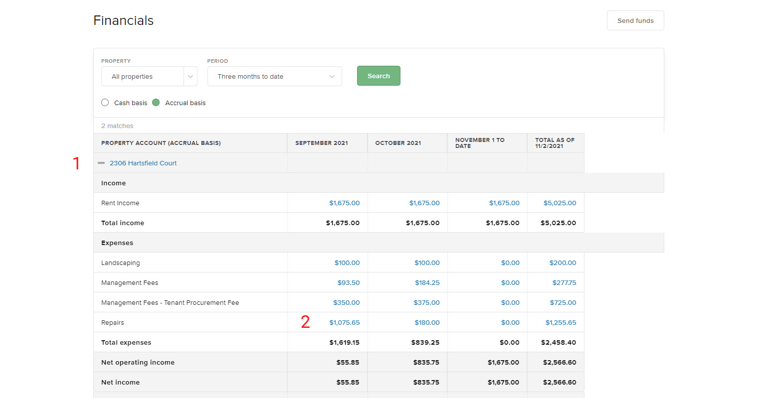The height and width of the screenshot is (398, 770).
Task: Click November Rent Income amount $1,675.00
Action: [x=504, y=203]
